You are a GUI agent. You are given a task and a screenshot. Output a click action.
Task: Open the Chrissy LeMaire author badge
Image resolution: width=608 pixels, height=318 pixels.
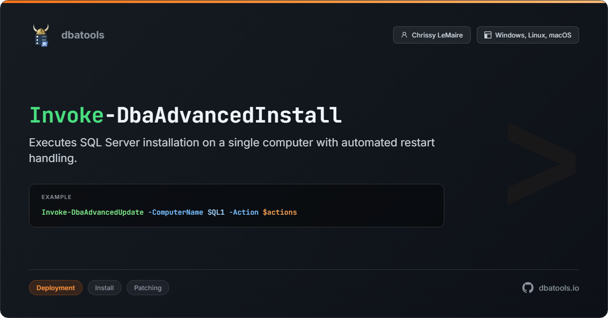432,35
